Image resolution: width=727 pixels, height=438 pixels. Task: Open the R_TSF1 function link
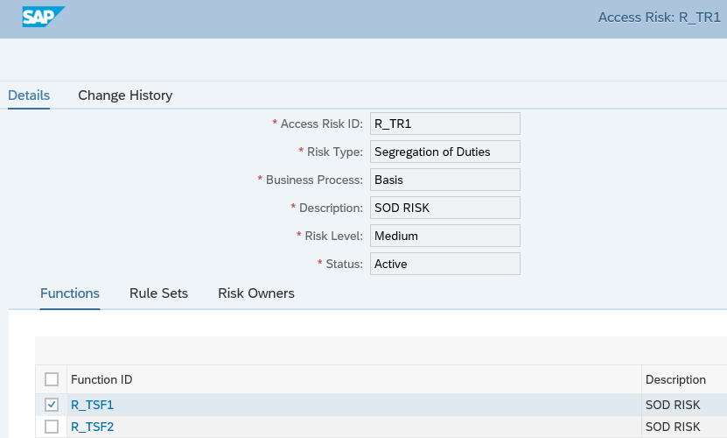click(92, 405)
